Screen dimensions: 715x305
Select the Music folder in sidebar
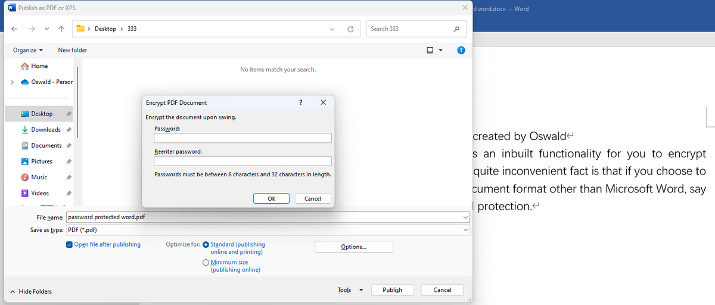pos(39,178)
